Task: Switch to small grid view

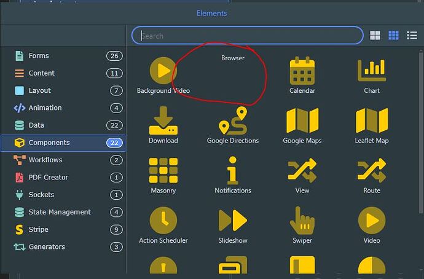Action: [x=393, y=36]
